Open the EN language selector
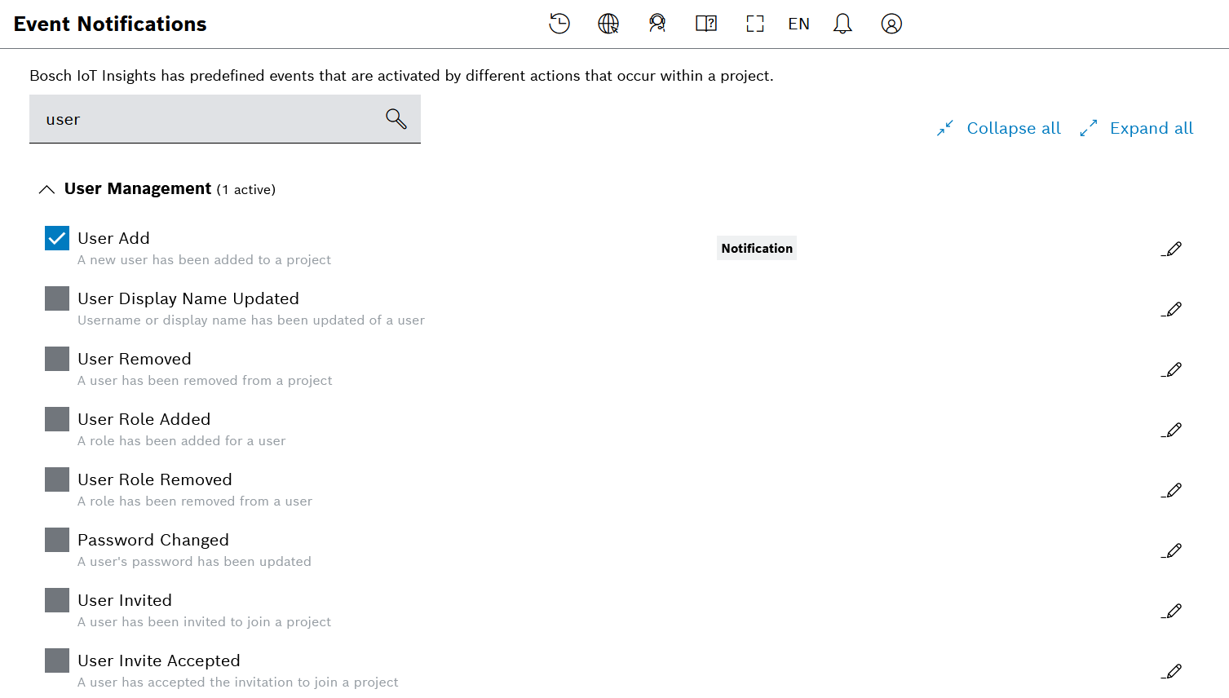The width and height of the screenshot is (1229, 698). pos(798,24)
